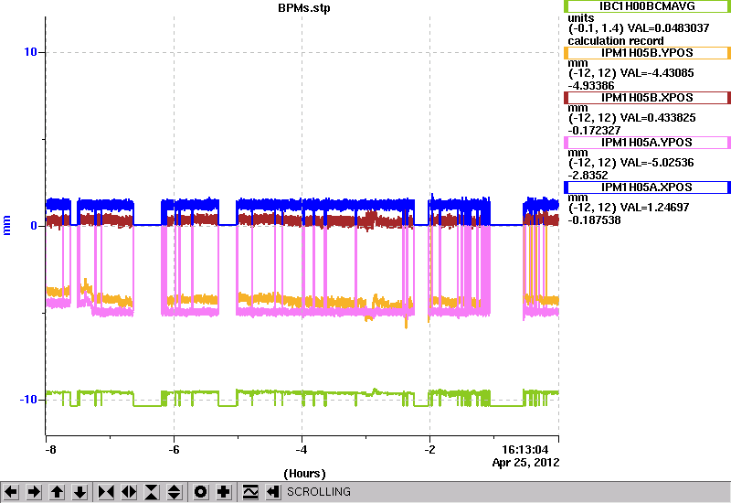Viewport: 731px width, 503px height.
Task: Click the -0.187538 value under IPM1H05A.XPOS
Action: point(595,220)
